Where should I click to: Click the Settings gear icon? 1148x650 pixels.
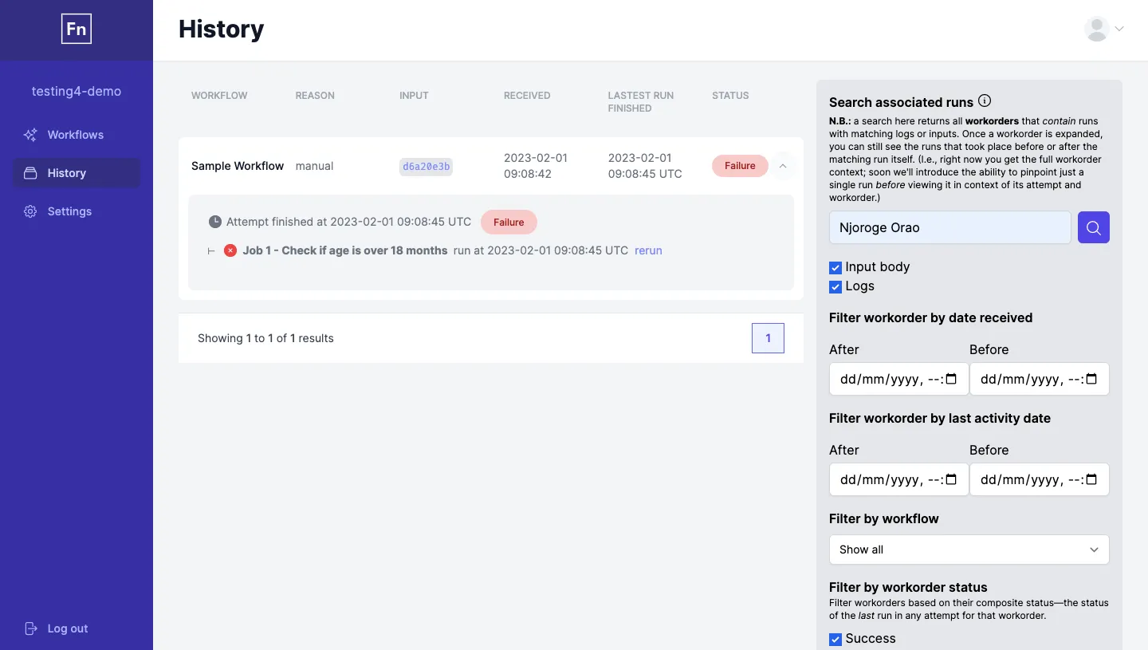(x=30, y=211)
